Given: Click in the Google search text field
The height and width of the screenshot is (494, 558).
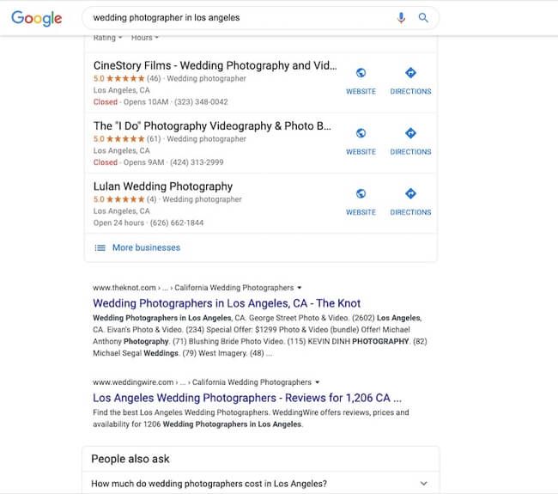Looking at the screenshot, I should [x=232, y=17].
